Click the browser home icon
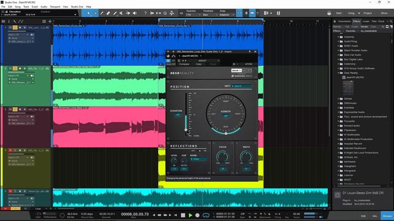This screenshot has width=394, height=221. point(335,21)
